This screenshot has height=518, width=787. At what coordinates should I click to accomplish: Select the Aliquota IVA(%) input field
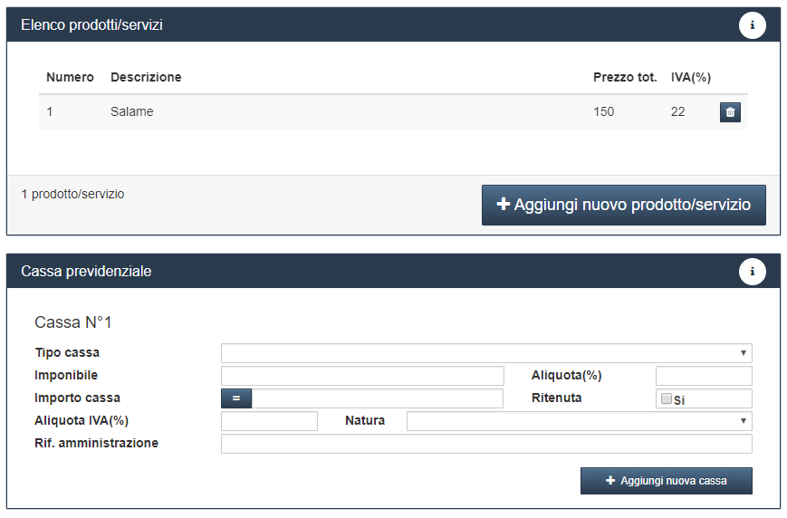tap(269, 420)
